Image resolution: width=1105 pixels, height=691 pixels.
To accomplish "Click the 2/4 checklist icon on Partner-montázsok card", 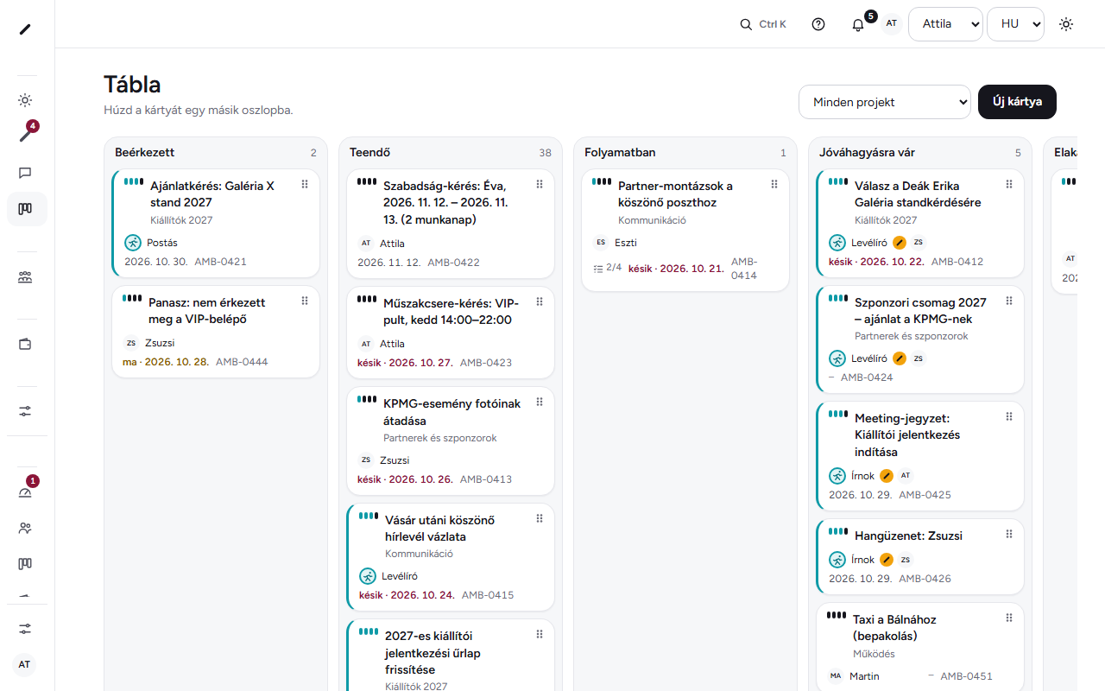I will click(x=598, y=269).
